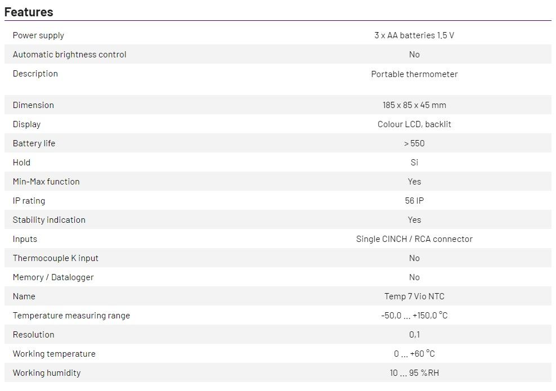556x391 pixels.
Task: Click the Temperature measuring range label
Action: pyautogui.click(x=71, y=316)
